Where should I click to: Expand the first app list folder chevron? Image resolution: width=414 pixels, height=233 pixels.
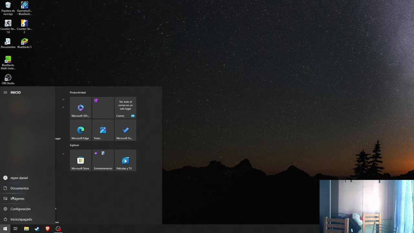click(x=63, y=100)
